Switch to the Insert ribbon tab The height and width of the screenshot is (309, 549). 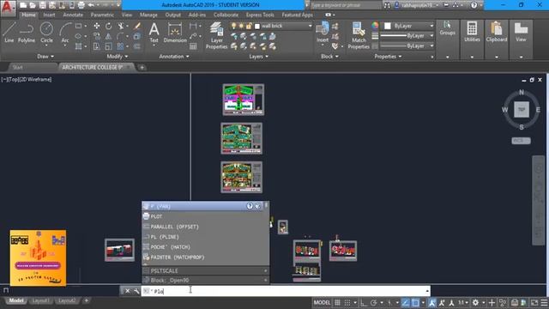(x=49, y=15)
